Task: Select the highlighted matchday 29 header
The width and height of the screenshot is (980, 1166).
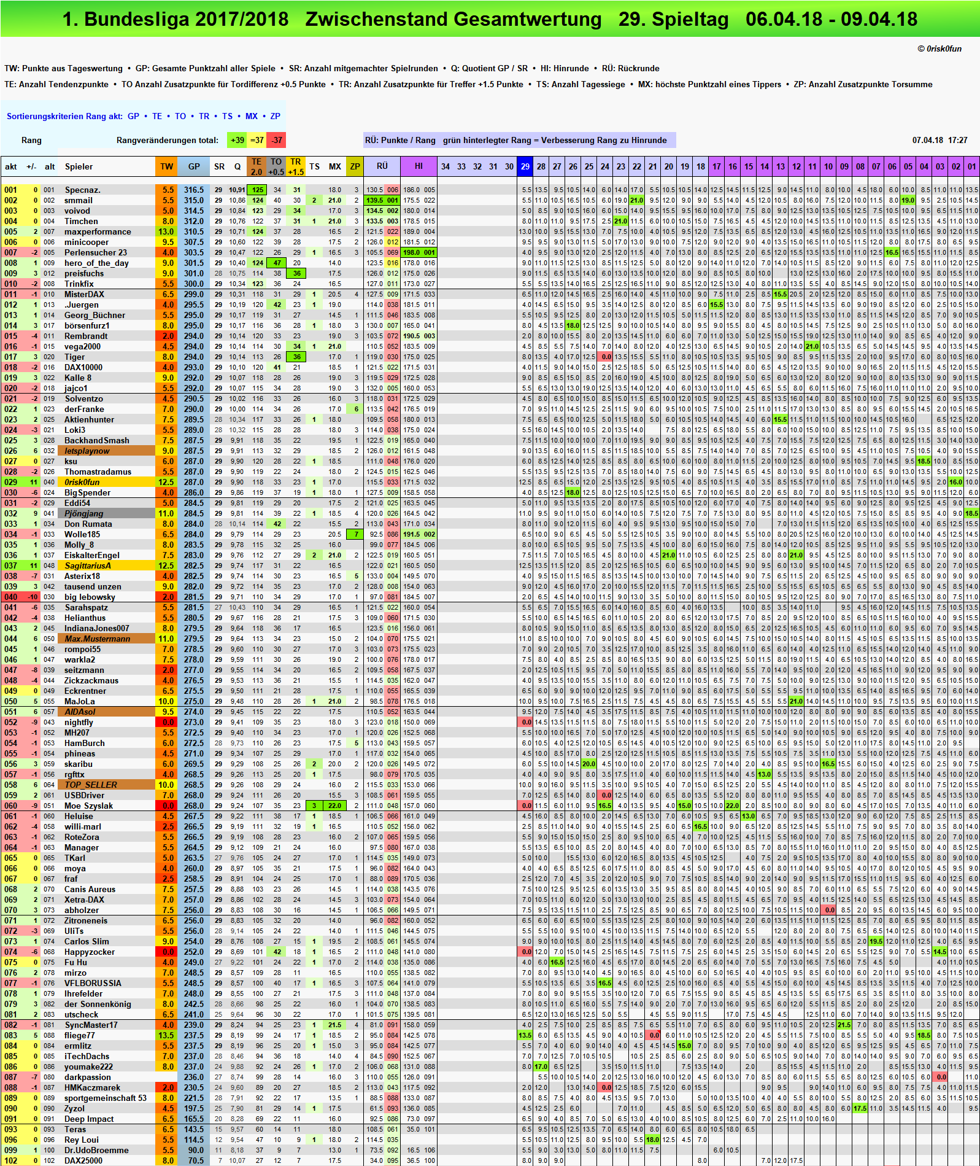Action: tap(525, 166)
